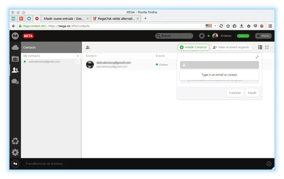284x179 pixels.
Task: Click the US flag icon in address bar
Action: (209, 26)
